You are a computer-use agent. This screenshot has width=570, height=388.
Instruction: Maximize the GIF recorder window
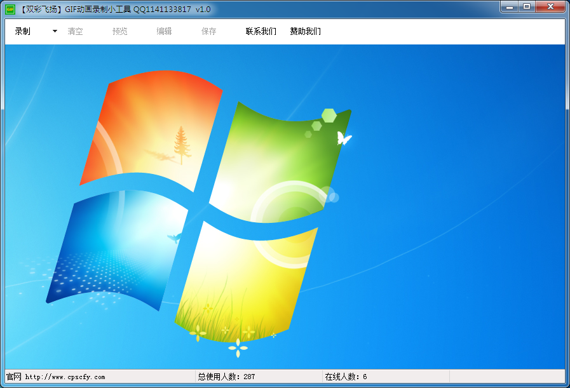click(x=527, y=7)
